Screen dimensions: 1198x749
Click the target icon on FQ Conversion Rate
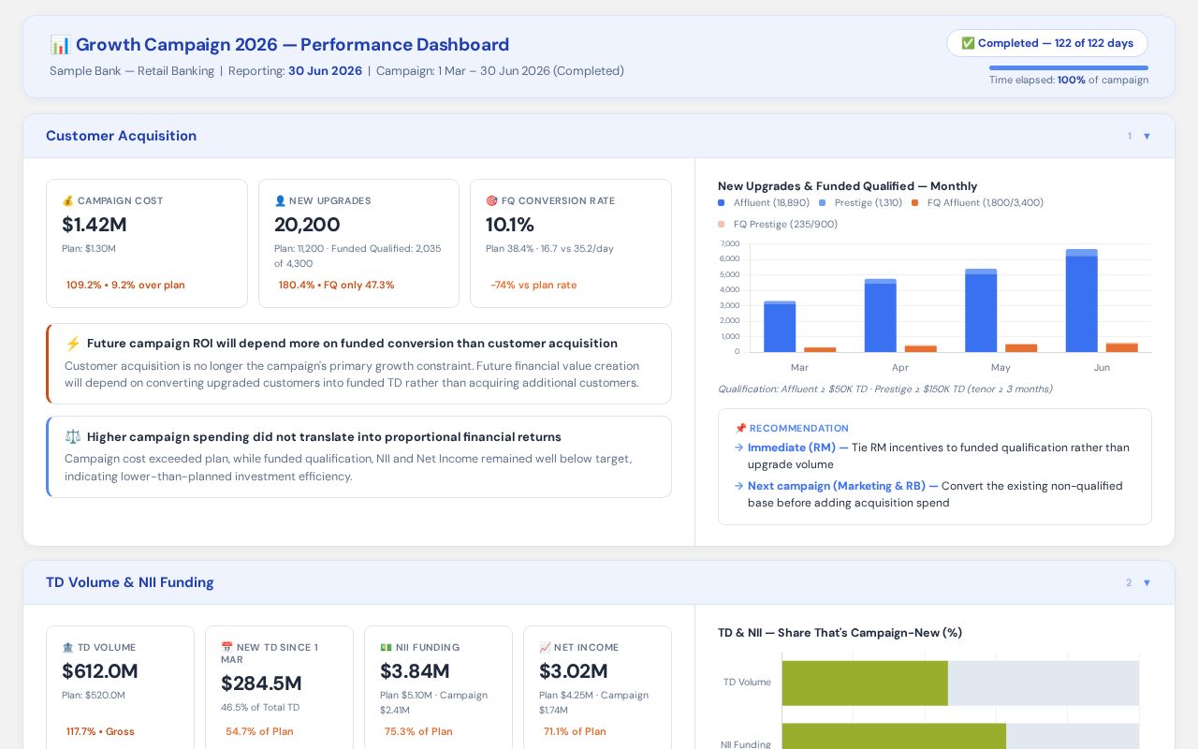coord(491,201)
